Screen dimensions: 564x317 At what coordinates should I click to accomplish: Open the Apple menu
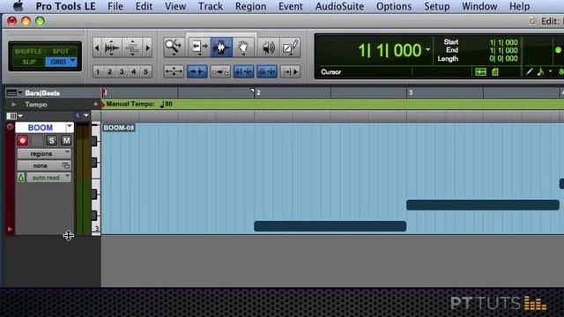click(18, 6)
